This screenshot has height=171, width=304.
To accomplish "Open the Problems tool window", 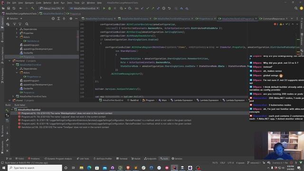I will 34,159.
